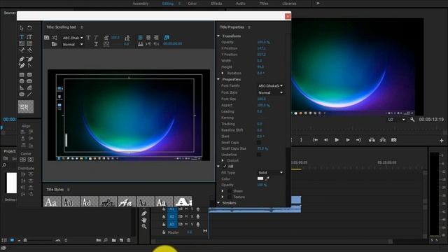Select the Rectangle shape tool
The image size is (448, 252).
pos(22,75)
